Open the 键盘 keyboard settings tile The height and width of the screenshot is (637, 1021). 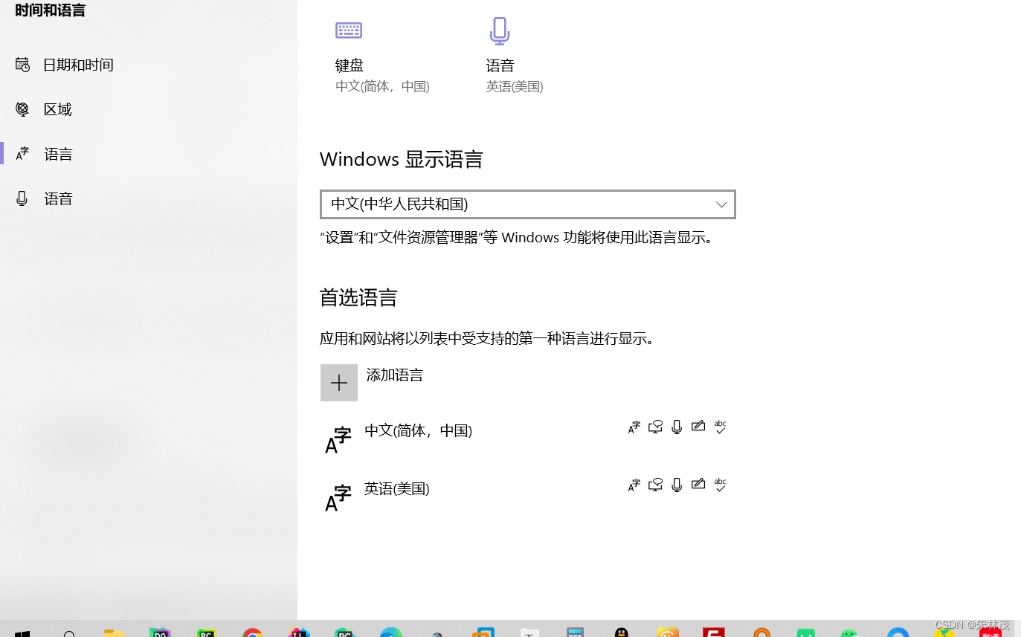click(x=382, y=56)
